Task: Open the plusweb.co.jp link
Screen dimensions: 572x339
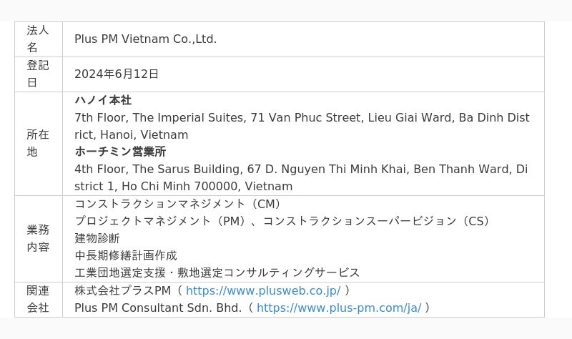Action: pyautogui.click(x=263, y=290)
